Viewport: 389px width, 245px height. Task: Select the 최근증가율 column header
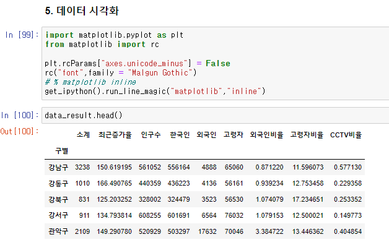[x=115, y=135]
